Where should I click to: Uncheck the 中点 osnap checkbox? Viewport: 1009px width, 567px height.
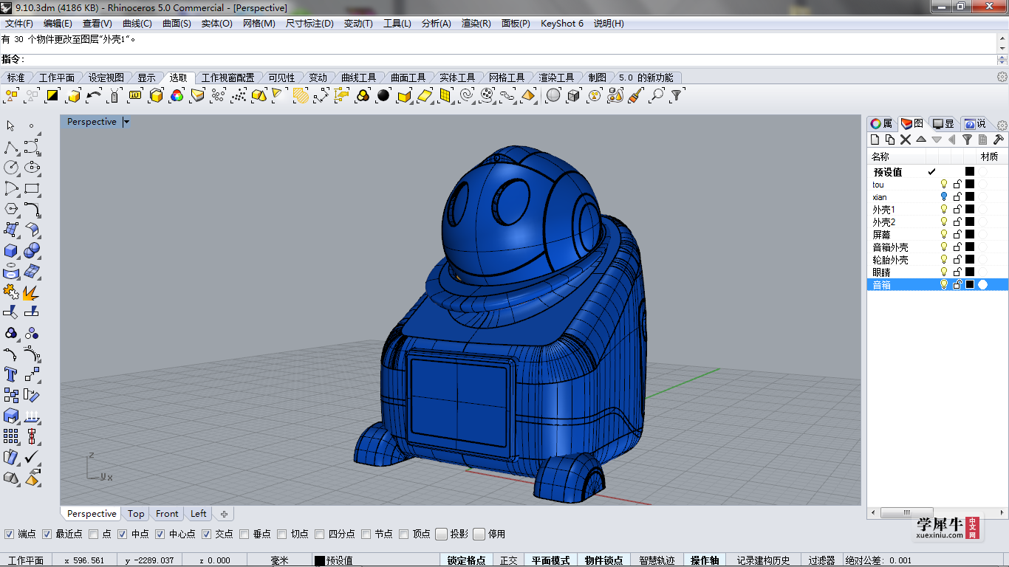[123, 534]
